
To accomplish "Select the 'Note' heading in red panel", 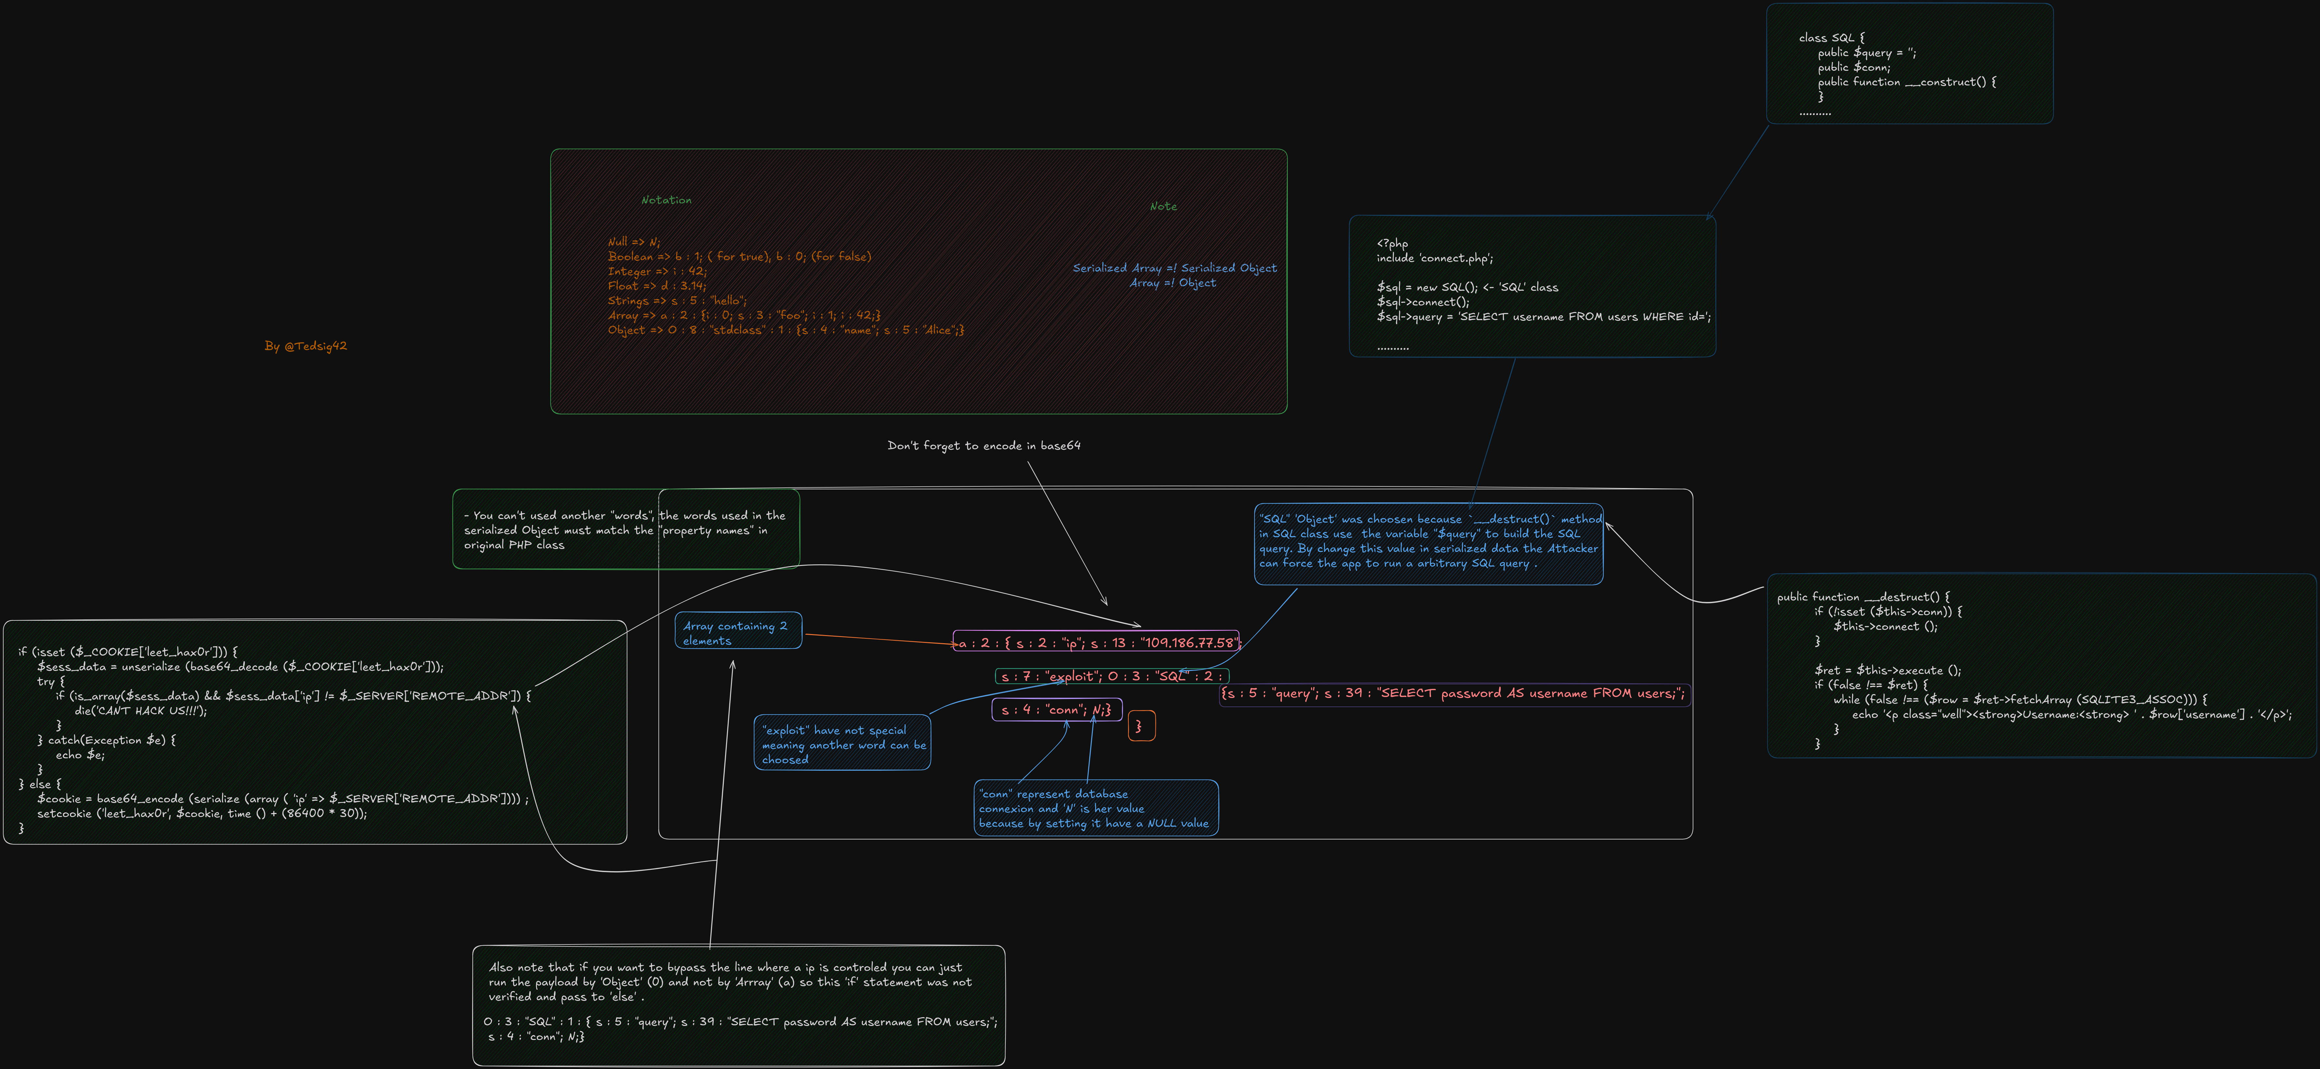I will pos(1163,206).
